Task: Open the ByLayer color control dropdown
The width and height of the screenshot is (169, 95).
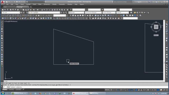Action: 76,13
